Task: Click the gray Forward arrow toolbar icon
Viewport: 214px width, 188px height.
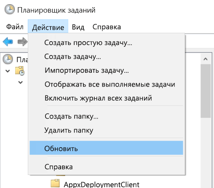Action: [22, 42]
